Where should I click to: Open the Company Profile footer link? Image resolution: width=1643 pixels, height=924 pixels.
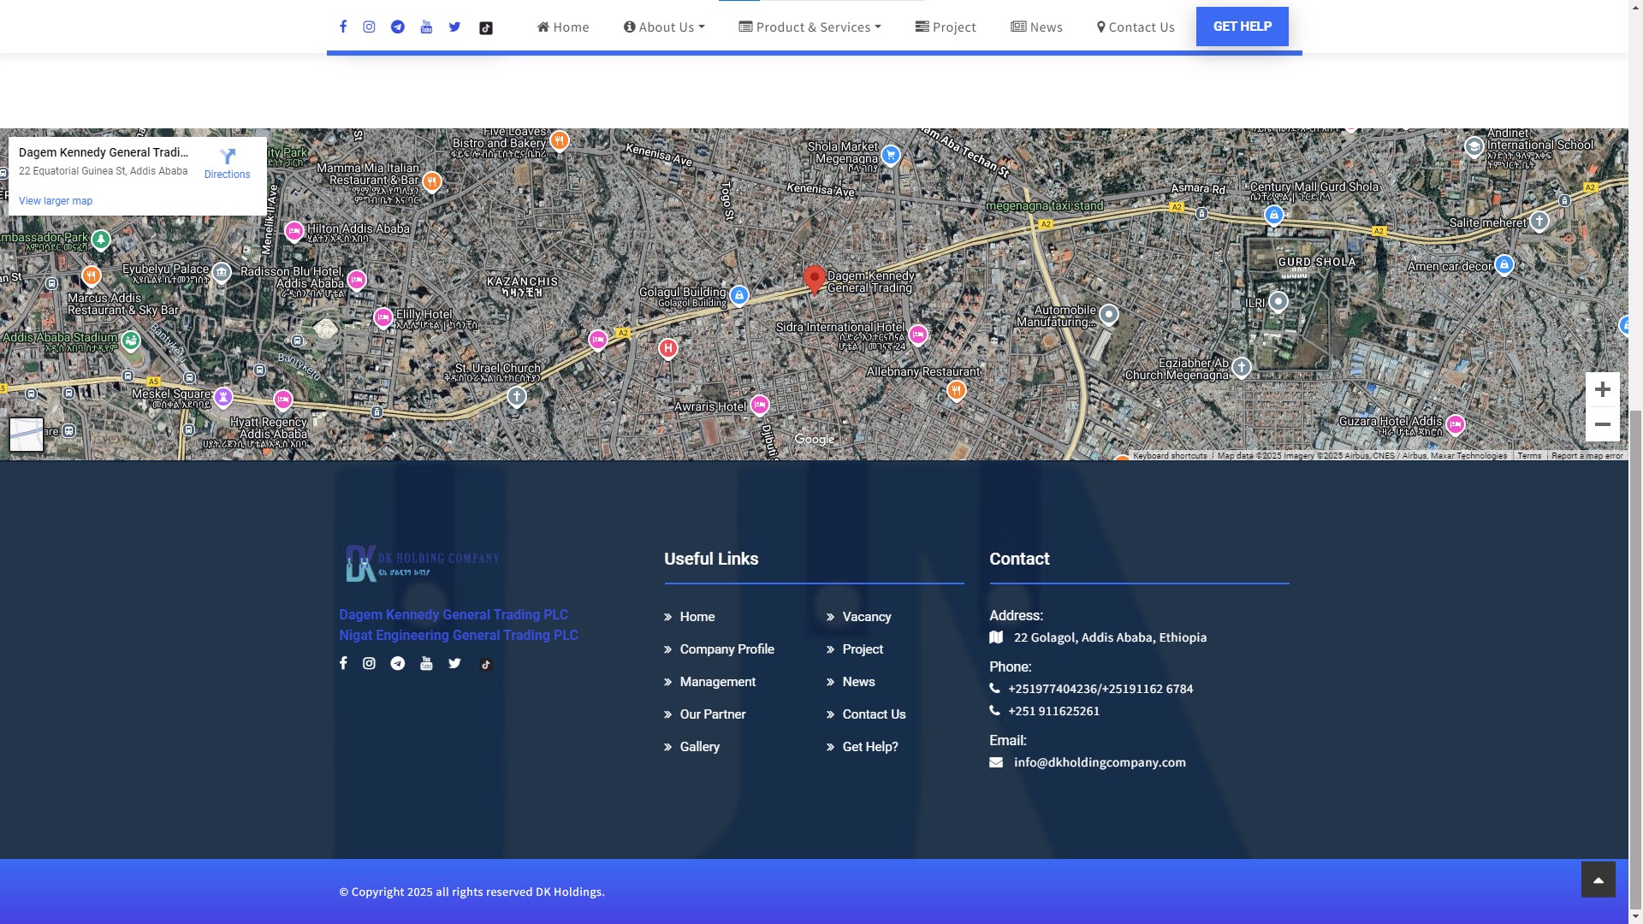pos(727,649)
